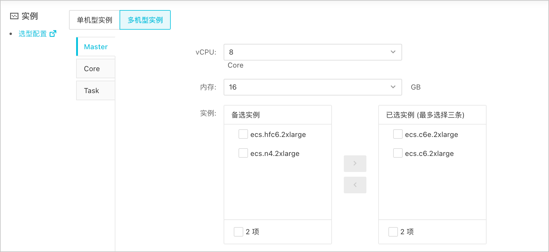The image size is (549, 252).
Task: Click the 备选实例 list header
Action: [x=278, y=115]
